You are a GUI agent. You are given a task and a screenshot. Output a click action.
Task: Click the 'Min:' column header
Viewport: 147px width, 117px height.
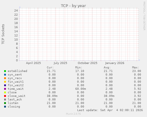point(79,68)
